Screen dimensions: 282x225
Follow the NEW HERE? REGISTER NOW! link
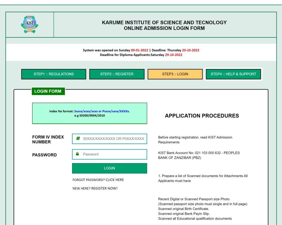coord(95,188)
